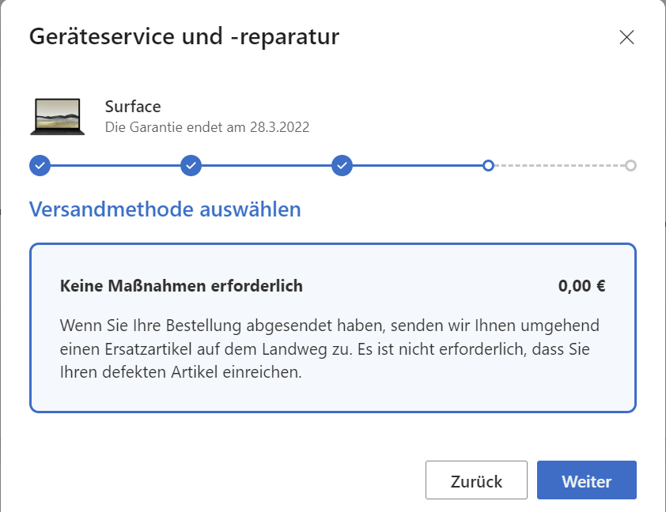Close the Geräteservice und -reparatur dialog
This screenshot has height=512, width=666.
(627, 37)
